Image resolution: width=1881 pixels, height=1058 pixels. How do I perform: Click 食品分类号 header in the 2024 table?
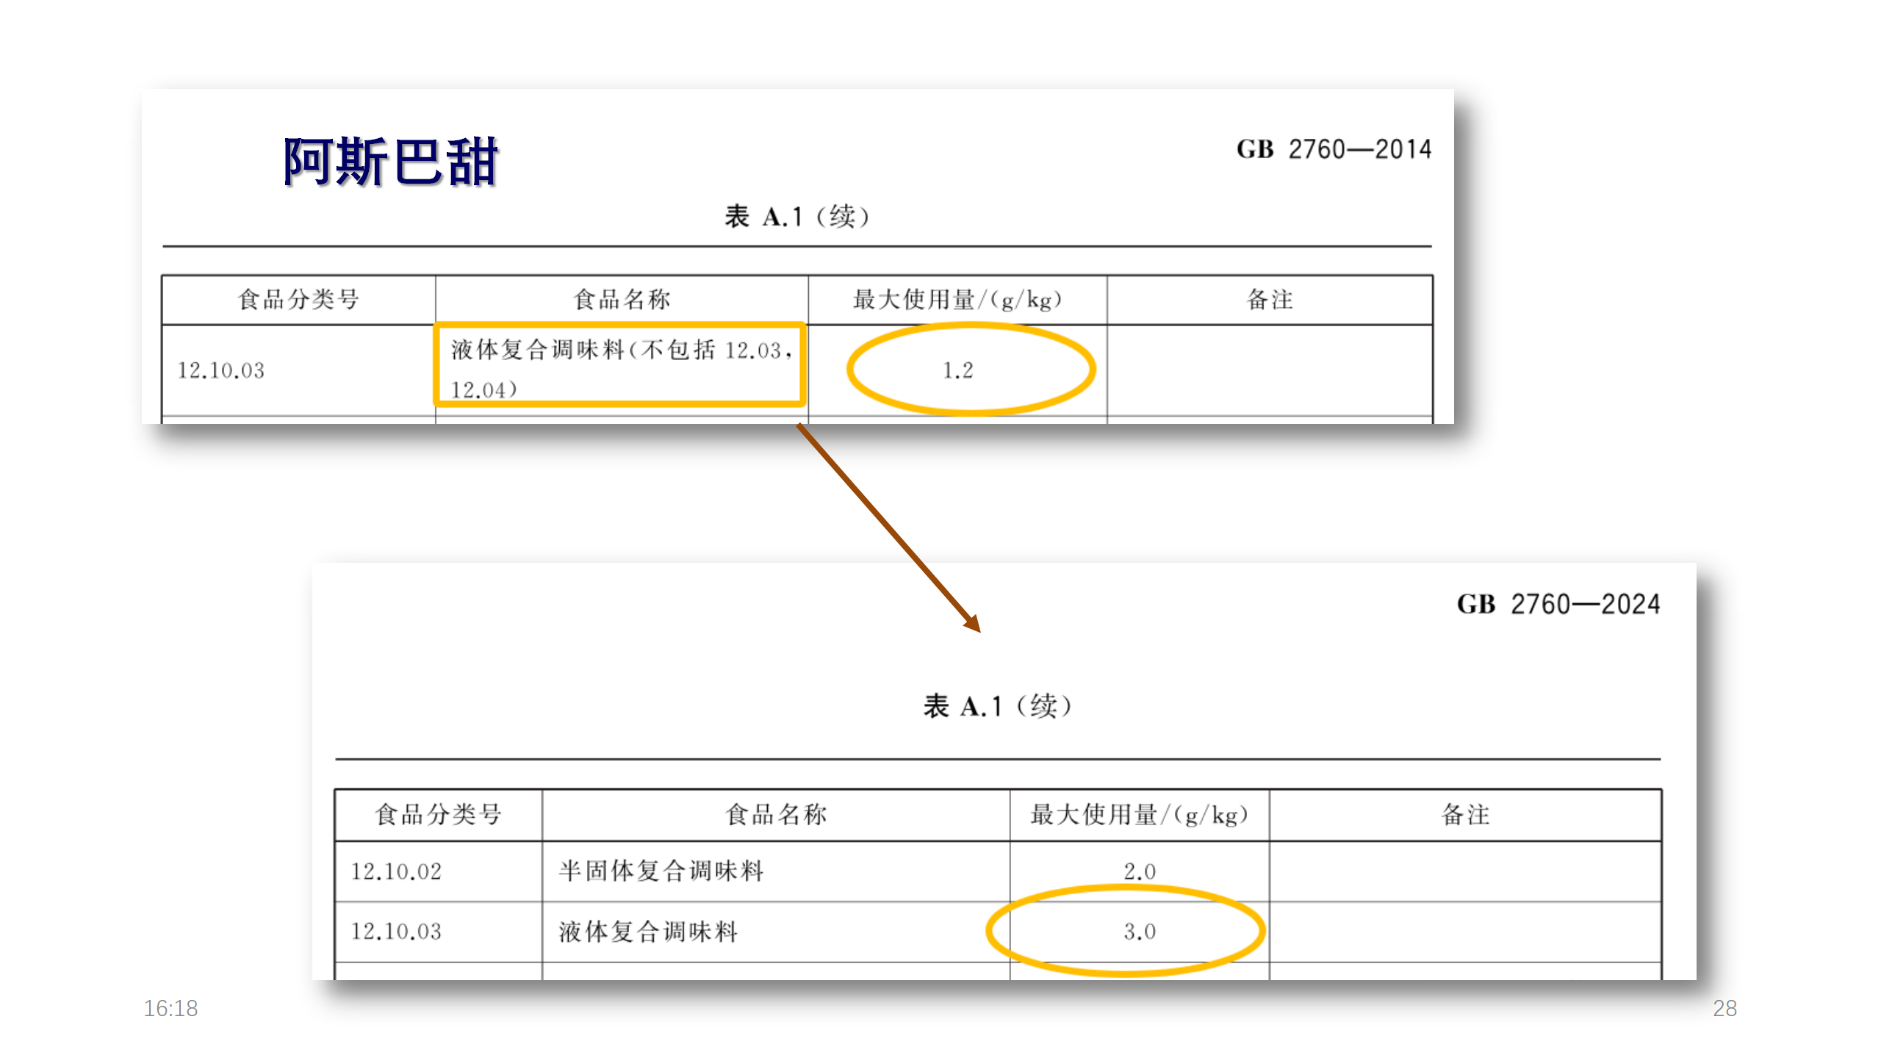pyautogui.click(x=438, y=815)
